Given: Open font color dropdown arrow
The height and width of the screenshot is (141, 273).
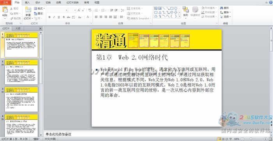Looking at the screenshot, I should click(90, 17).
